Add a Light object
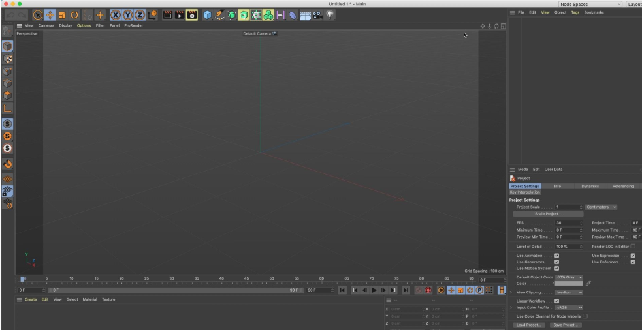The image size is (642, 330). pos(330,15)
